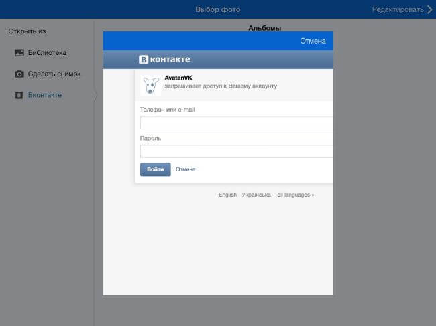Click the Библиотека photo library icon
This screenshot has width=436, height=326.
tap(19, 52)
